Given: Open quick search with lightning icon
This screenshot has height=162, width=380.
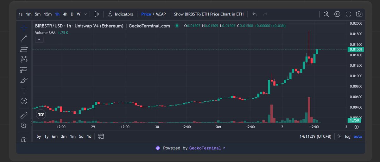Looking at the screenshot, I should [x=326, y=14].
